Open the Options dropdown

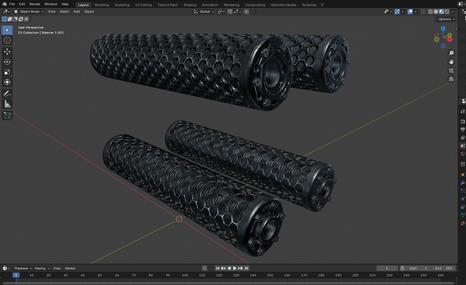(x=447, y=19)
